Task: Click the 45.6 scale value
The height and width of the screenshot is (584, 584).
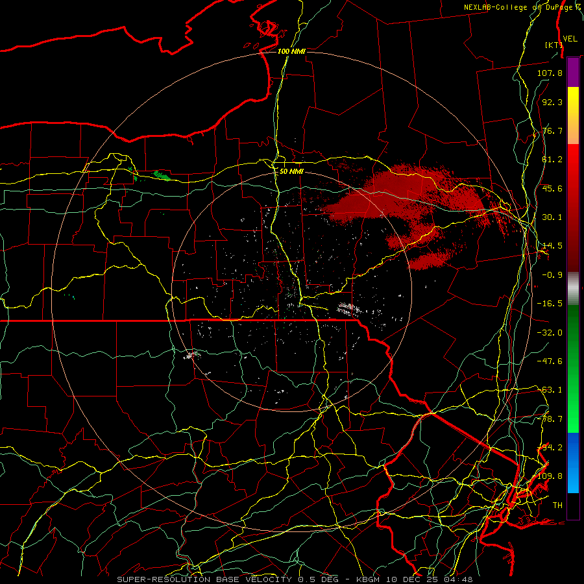Action: [x=552, y=188]
